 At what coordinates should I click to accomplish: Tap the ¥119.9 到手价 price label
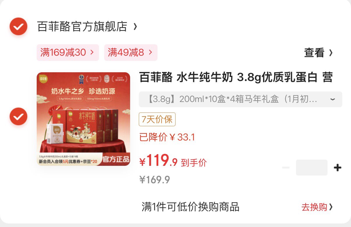tap(173, 161)
